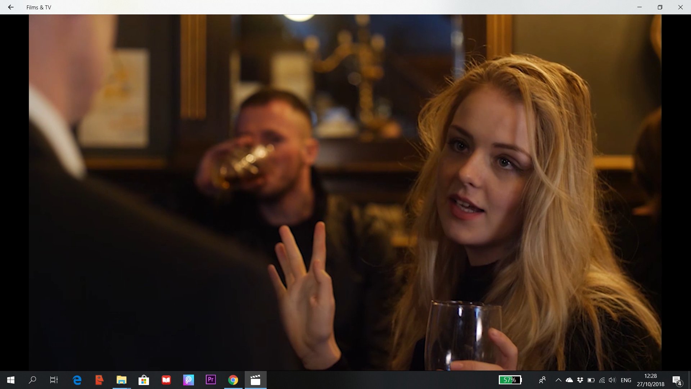Go back using the Films & TV back arrow
Image resolution: width=691 pixels, height=389 pixels.
pyautogui.click(x=11, y=7)
